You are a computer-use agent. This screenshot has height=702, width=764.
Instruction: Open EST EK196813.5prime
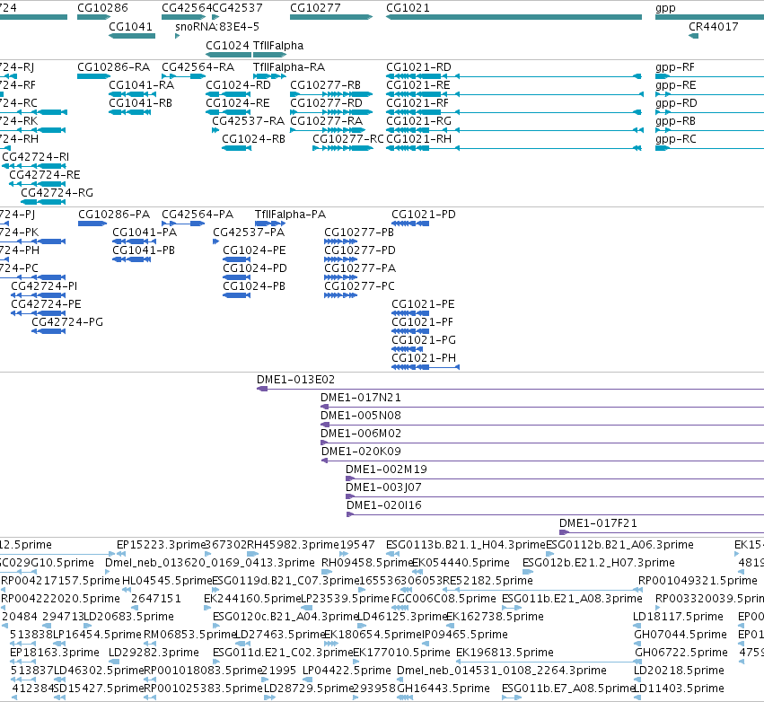[505, 653]
